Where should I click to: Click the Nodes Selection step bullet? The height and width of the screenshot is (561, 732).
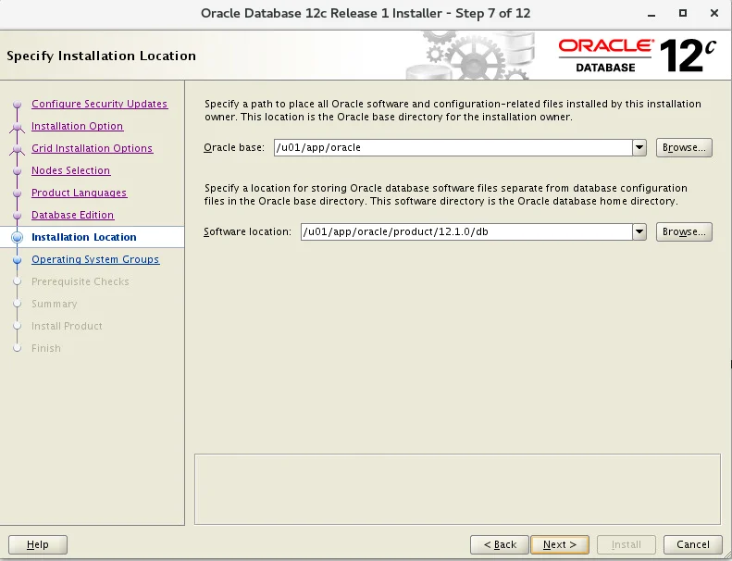(x=18, y=171)
